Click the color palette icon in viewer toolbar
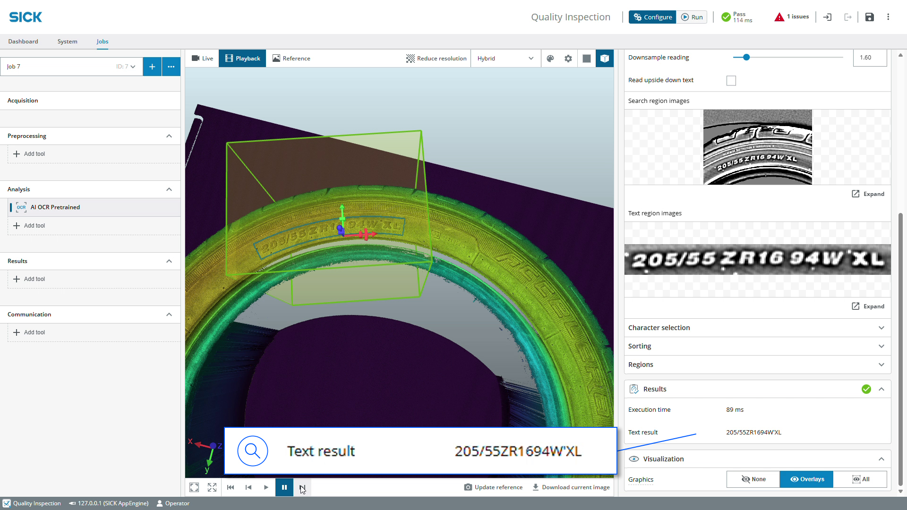The image size is (907, 510). coord(550,59)
